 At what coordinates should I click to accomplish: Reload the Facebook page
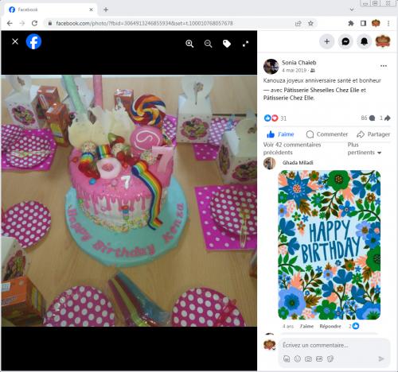[x=34, y=23]
